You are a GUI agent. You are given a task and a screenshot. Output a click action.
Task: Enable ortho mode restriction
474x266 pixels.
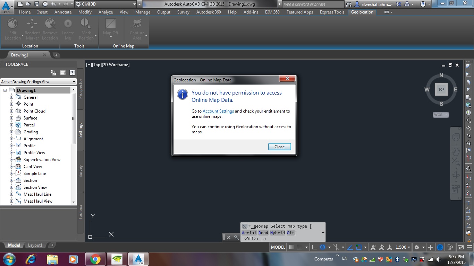(314, 247)
